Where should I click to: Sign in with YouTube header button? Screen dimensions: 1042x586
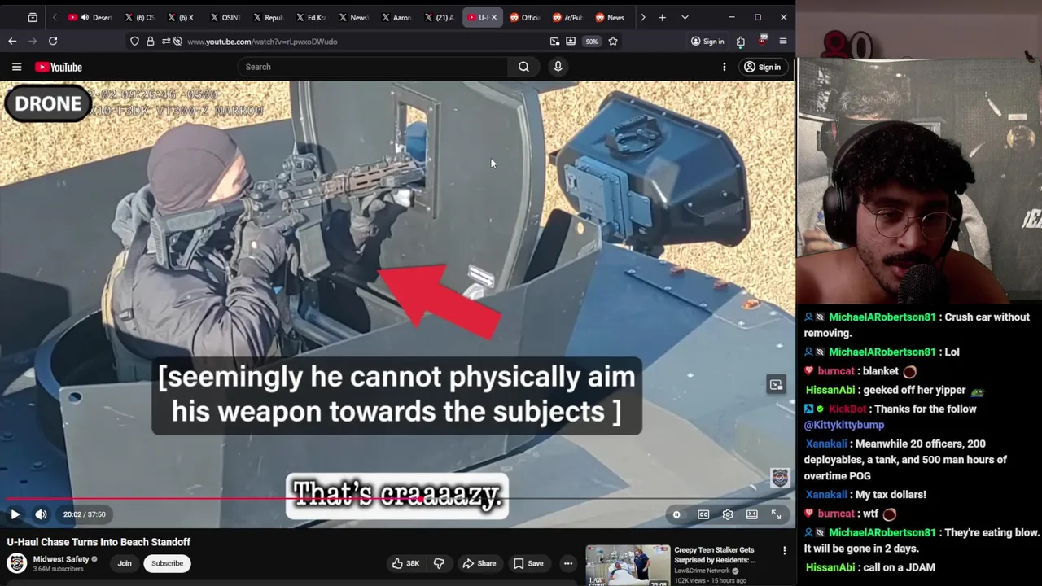point(762,67)
